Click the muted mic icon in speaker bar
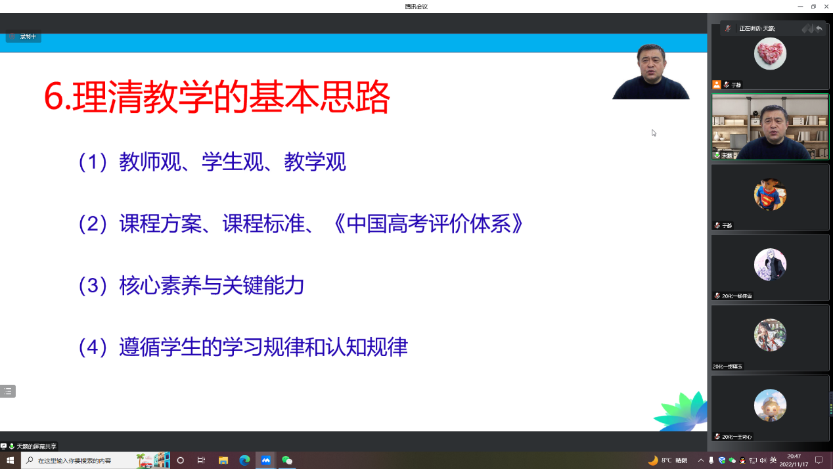This screenshot has width=833, height=469. coord(727,29)
